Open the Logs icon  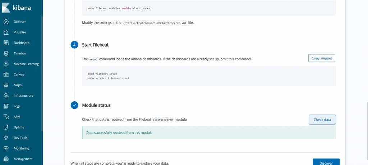tap(6, 106)
